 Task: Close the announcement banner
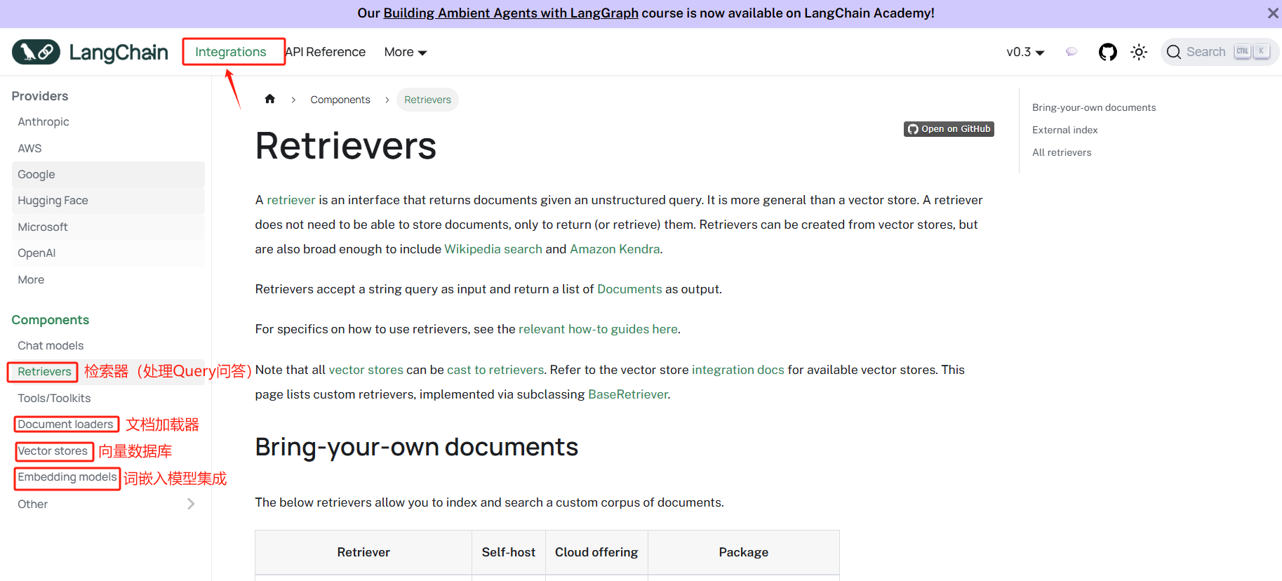[1272, 13]
